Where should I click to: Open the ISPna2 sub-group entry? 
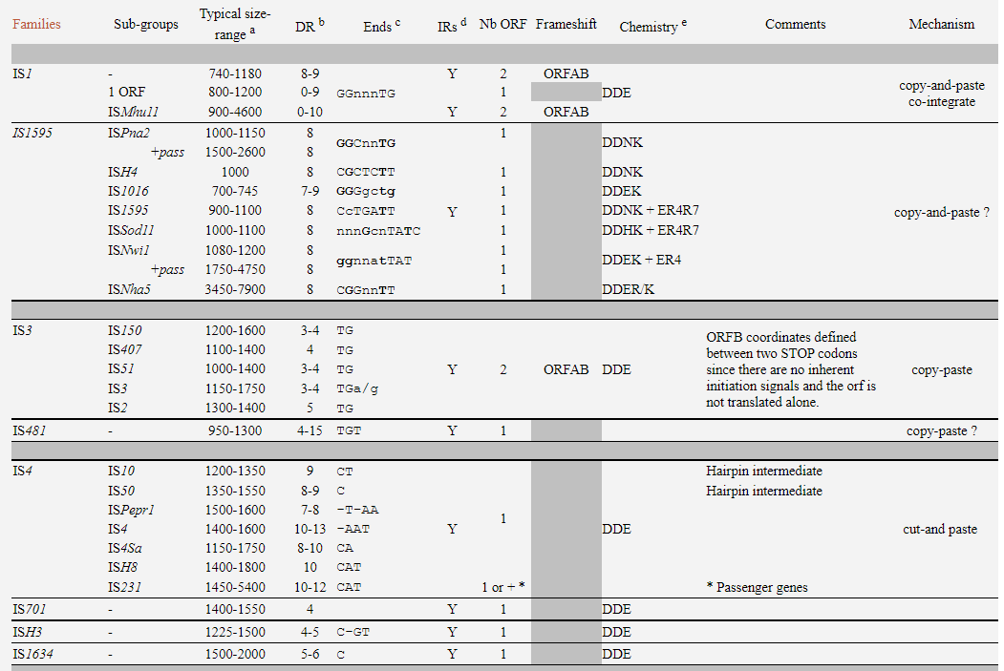(132, 133)
